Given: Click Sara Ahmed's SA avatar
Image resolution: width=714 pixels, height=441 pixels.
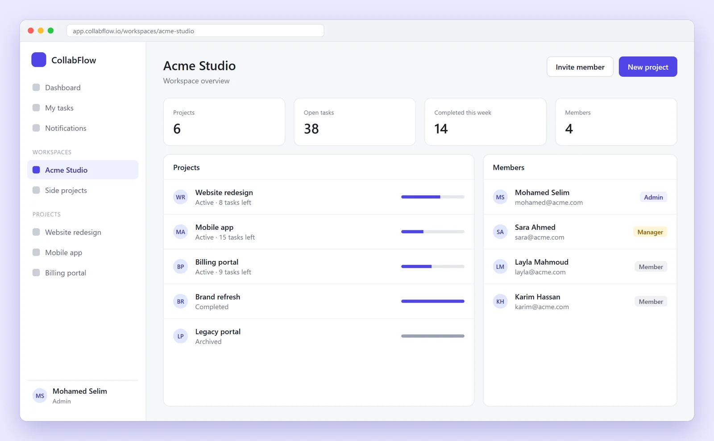Looking at the screenshot, I should click(x=500, y=232).
